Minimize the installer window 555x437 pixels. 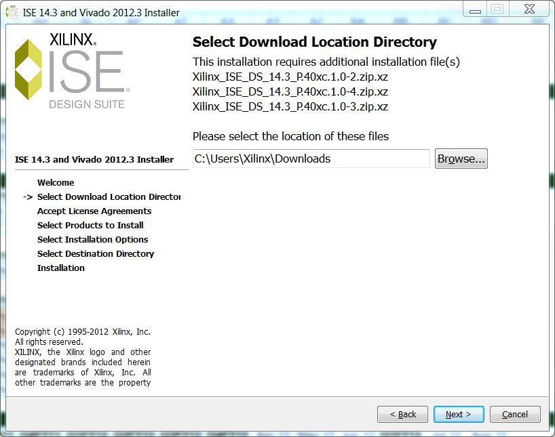pos(473,9)
